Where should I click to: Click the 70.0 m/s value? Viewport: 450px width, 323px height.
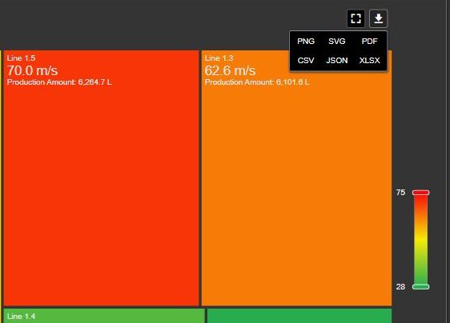33,70
